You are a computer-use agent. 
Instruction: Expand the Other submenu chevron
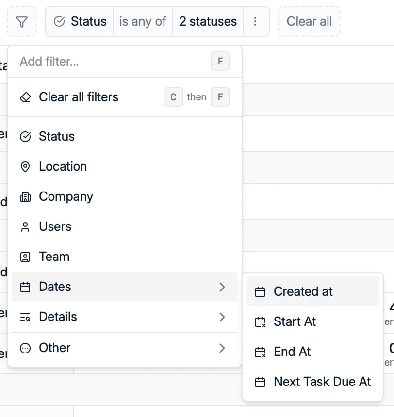click(x=222, y=348)
